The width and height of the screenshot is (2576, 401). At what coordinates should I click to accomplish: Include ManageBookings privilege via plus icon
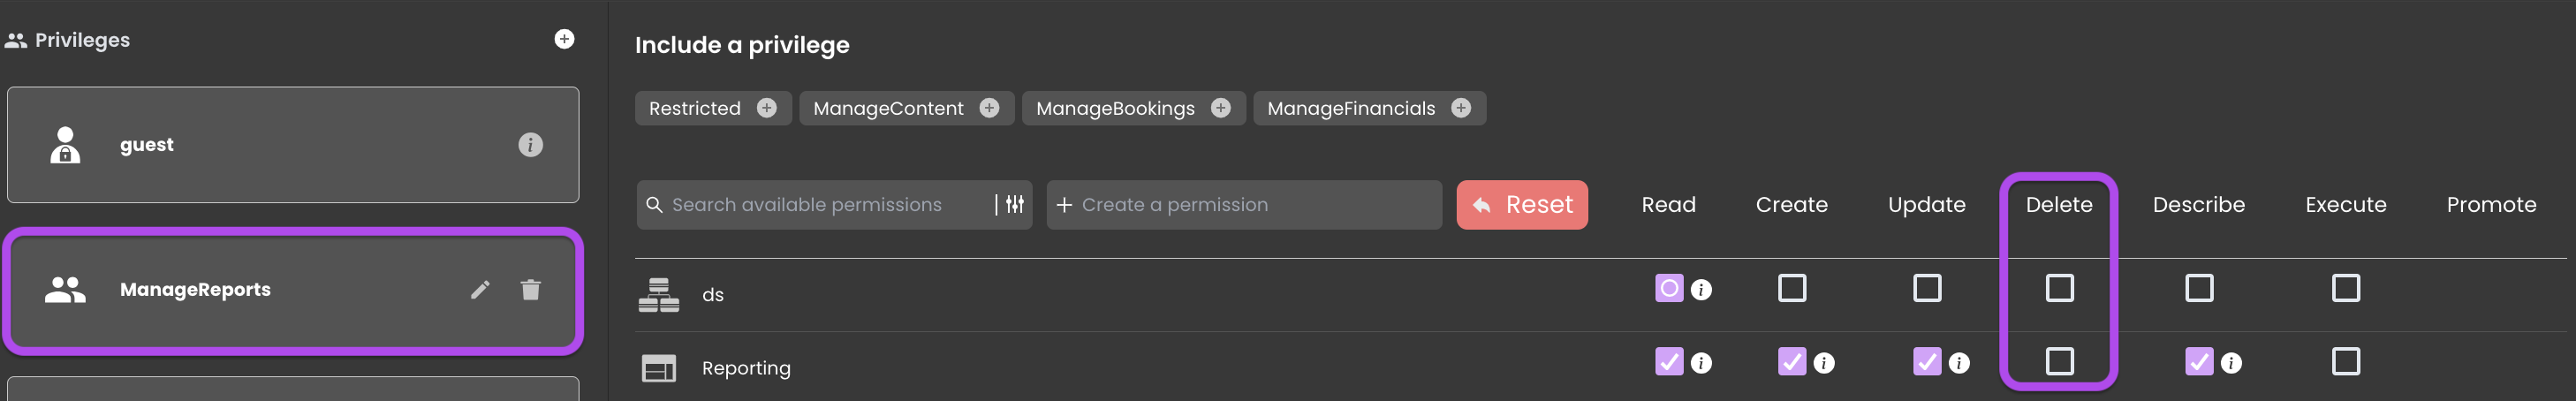pyautogui.click(x=1220, y=108)
